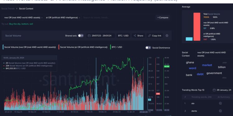Open the 29 January, 24 date picker
This screenshot has width=233, height=116.
point(222,90)
